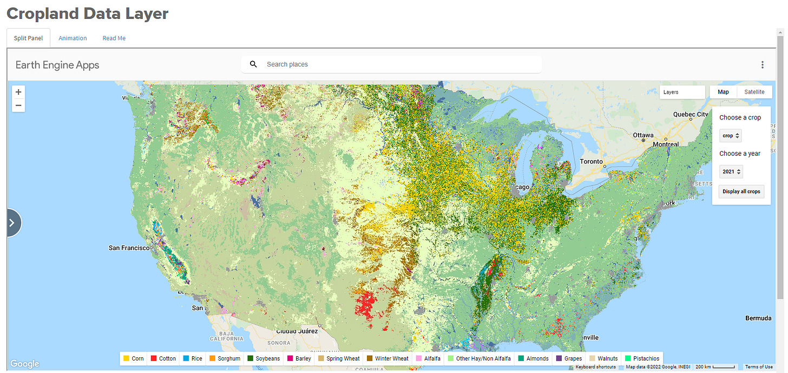Click the tan Spring Wheat swatch
This screenshot has width=788, height=373.
[x=321, y=358]
